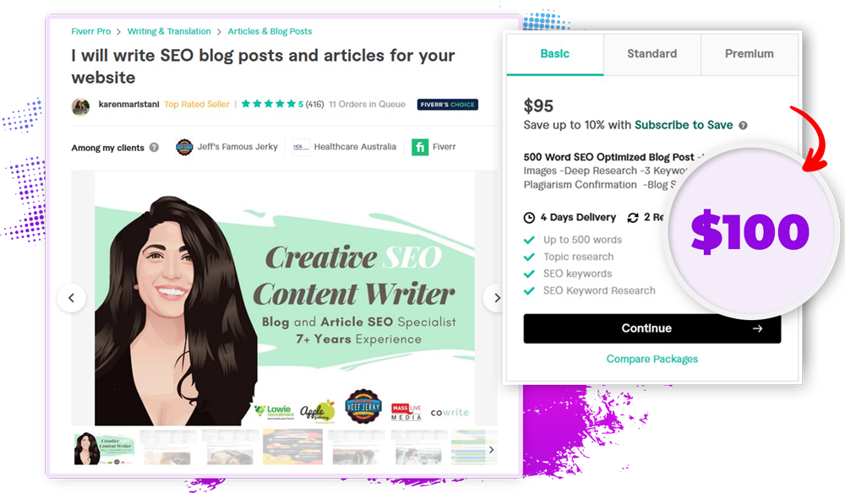Screen dimensions: 845x493
Task: Click the green Fiverr client logo icon
Action: pos(420,147)
